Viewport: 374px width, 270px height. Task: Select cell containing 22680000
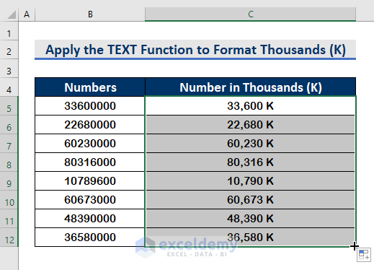click(90, 125)
